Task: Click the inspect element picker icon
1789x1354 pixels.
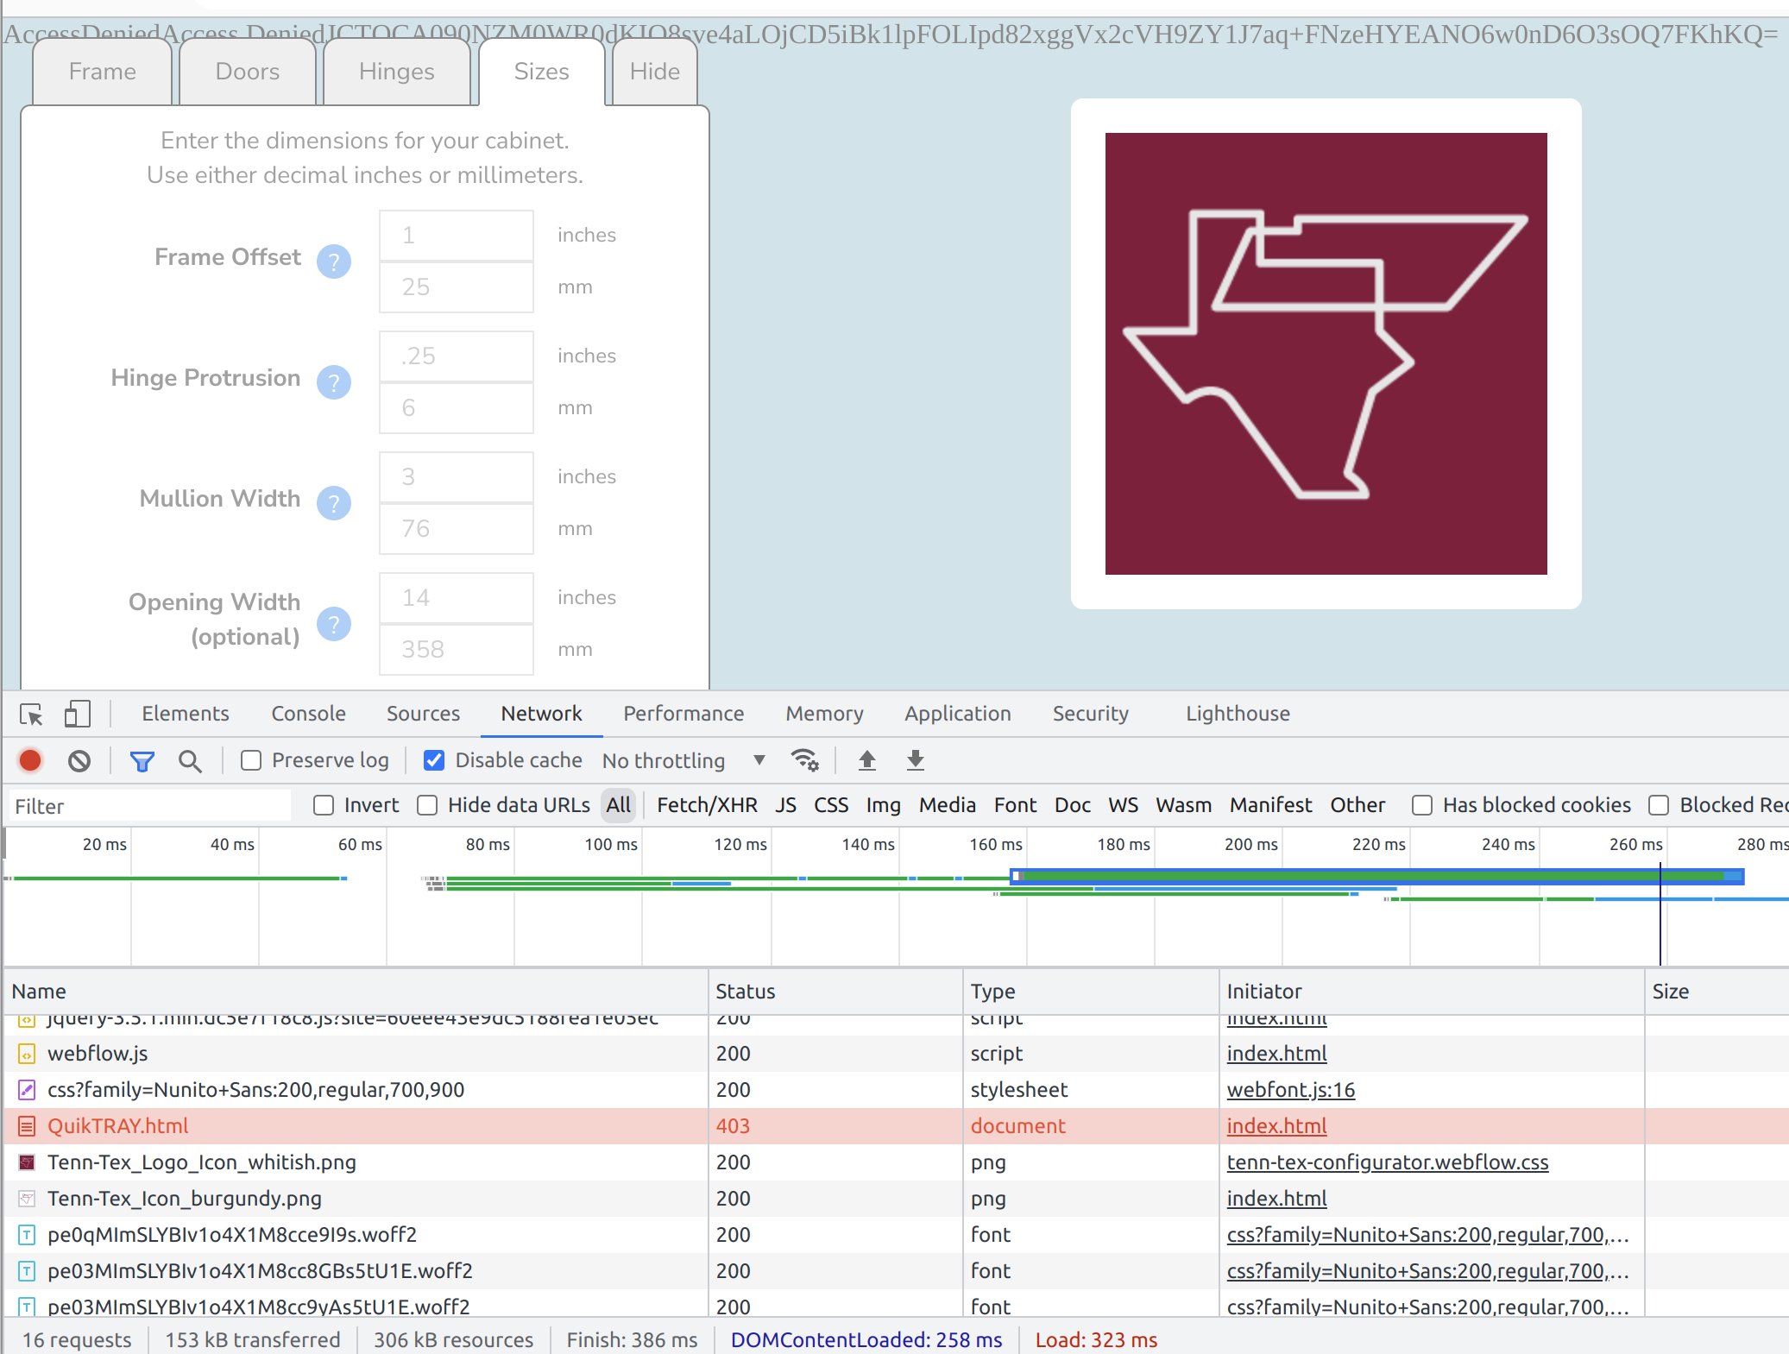Action: point(32,715)
